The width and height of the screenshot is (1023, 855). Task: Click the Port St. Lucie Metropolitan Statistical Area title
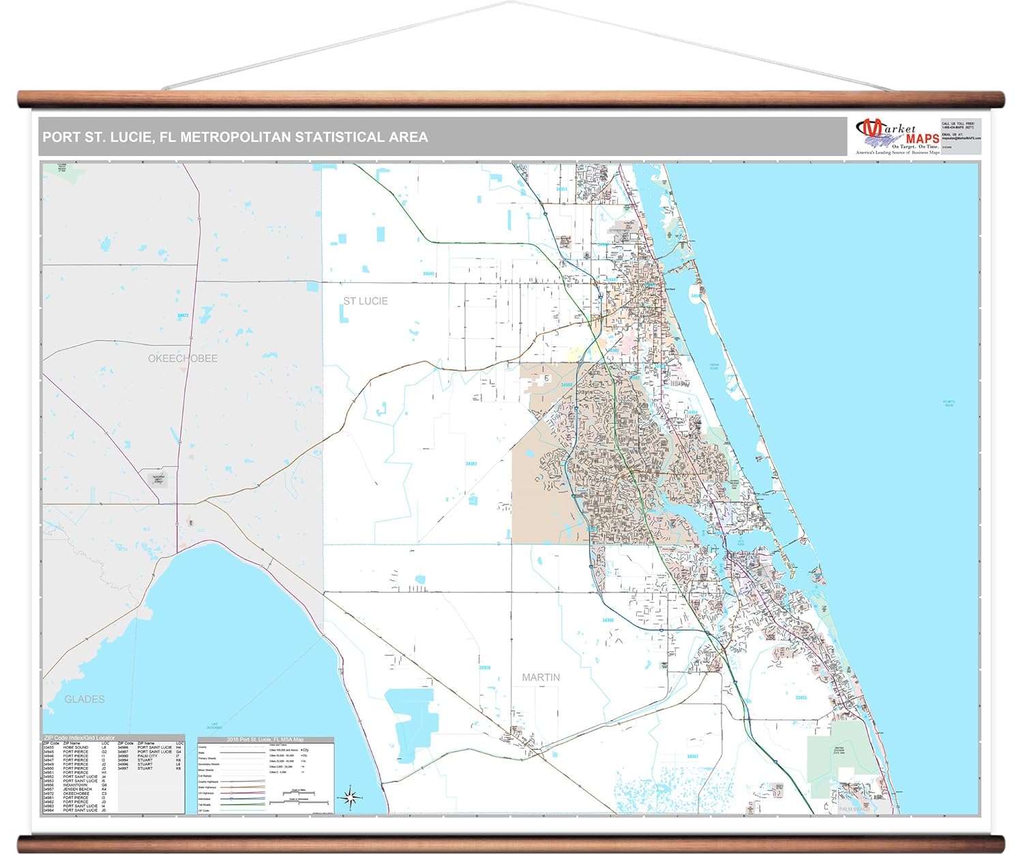235,137
